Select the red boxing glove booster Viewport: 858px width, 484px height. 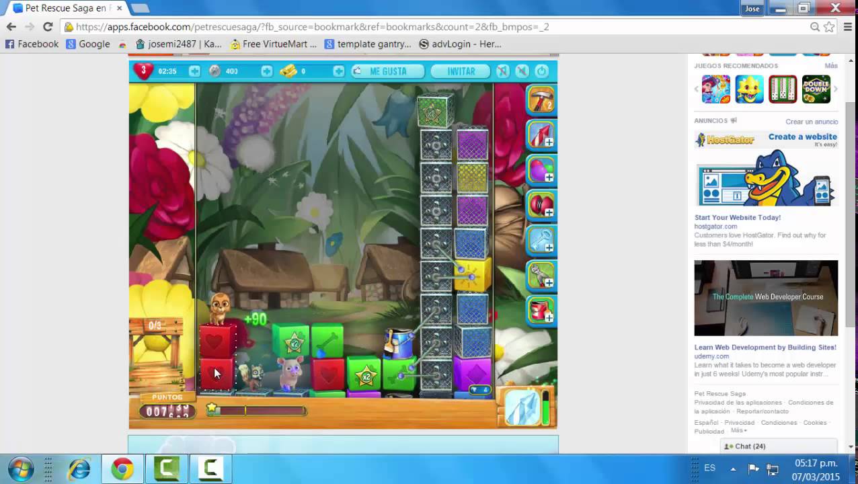[541, 204]
